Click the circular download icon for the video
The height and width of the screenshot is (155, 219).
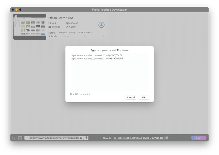(x=101, y=25)
